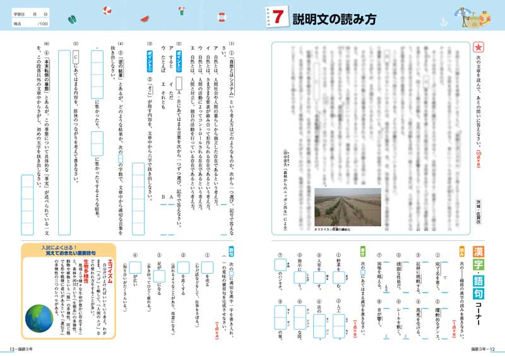The height and width of the screenshot is (357, 505).
Task: Click the red star icon beside passage
Action: pyautogui.click(x=478, y=47)
